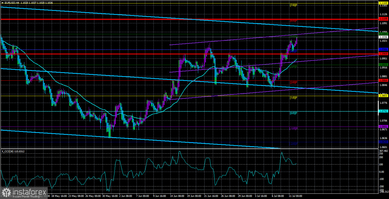Click the 18 May 16:00 time axis label
Image resolution: width=389 pixels, height=199 pixels.
pyautogui.click(x=59, y=196)
